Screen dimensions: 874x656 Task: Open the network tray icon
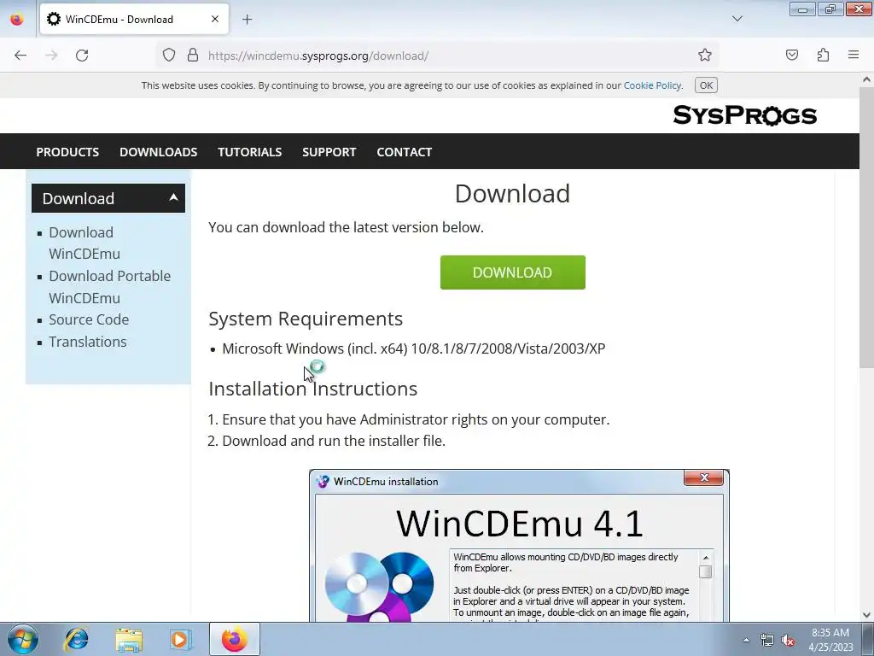(767, 640)
